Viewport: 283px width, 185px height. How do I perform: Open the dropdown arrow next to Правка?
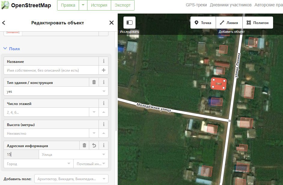(x=83, y=5)
